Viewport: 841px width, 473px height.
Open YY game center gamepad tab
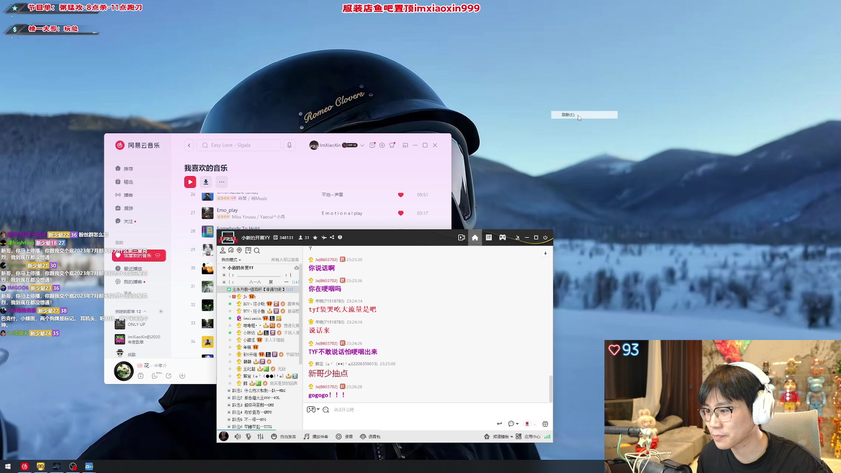pyautogui.click(x=502, y=237)
